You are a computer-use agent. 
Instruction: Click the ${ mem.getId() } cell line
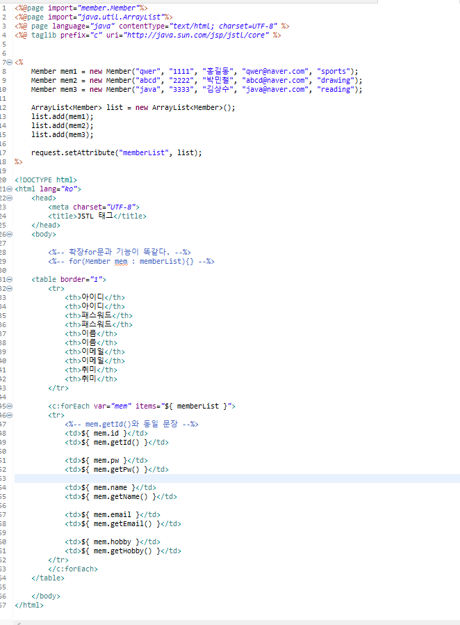(x=117, y=443)
